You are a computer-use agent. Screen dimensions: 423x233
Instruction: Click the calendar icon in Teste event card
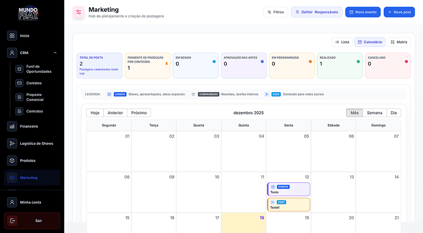pyautogui.click(x=273, y=187)
